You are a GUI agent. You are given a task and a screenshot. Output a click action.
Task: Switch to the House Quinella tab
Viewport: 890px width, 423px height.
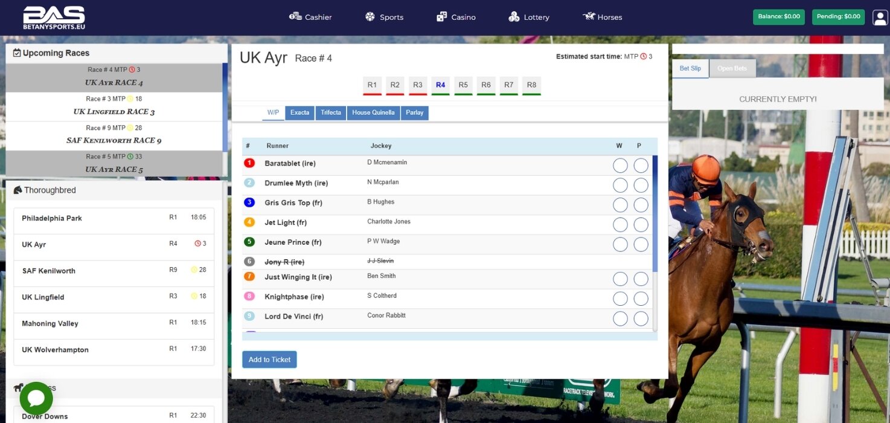(373, 113)
